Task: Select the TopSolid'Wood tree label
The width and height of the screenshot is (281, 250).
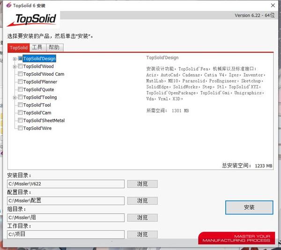Action: pos(38,66)
